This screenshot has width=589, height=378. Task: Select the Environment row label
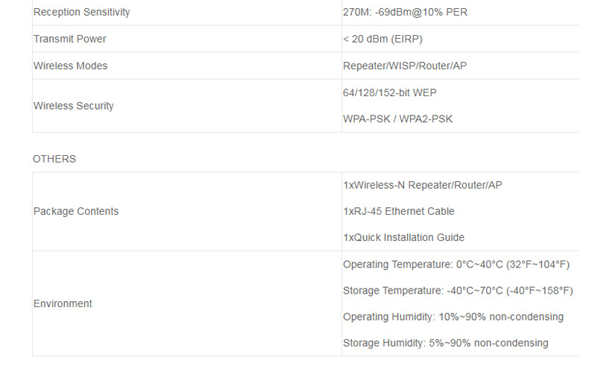click(63, 303)
